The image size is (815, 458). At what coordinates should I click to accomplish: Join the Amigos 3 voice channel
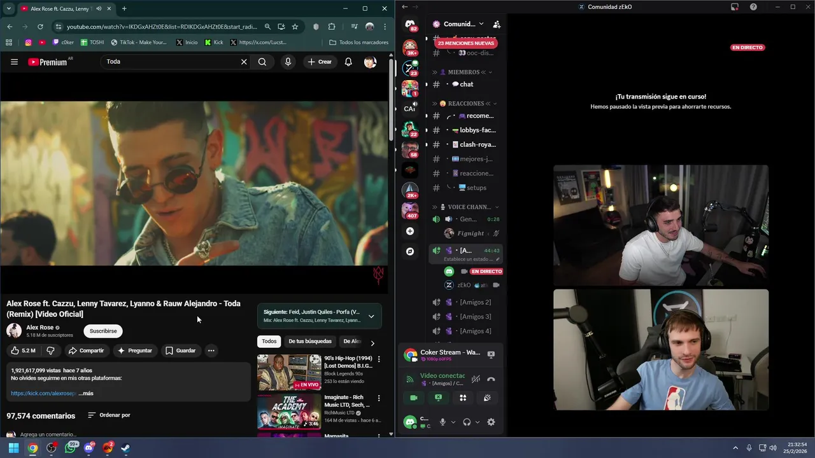click(x=466, y=317)
